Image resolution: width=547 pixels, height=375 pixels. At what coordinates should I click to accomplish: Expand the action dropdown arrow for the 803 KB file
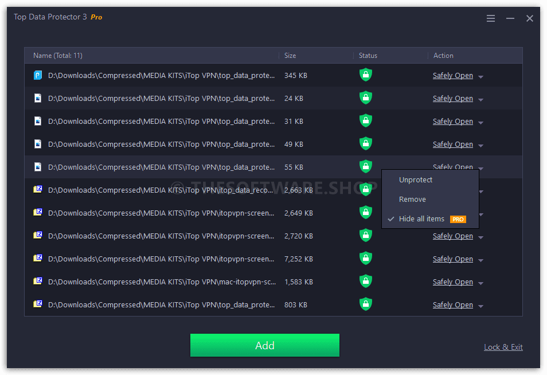480,306
